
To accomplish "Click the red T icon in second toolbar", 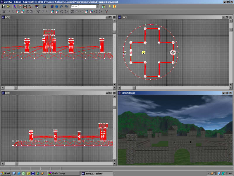I will pyautogui.click(x=106, y=12).
